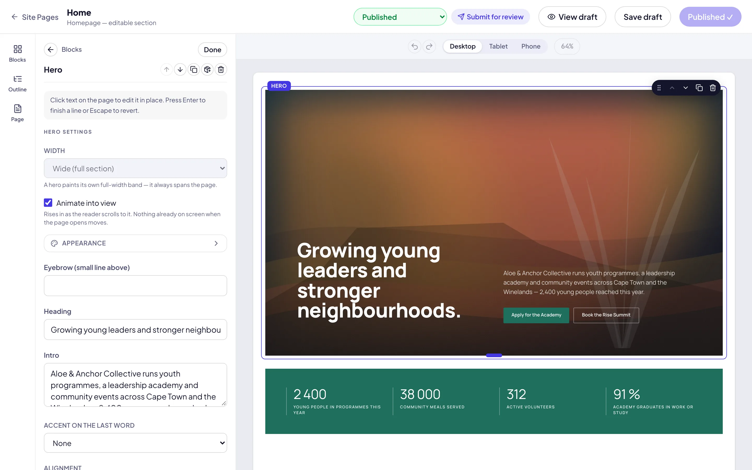The width and height of the screenshot is (752, 470).
Task: Move Hero block up in panel
Action: (167, 70)
